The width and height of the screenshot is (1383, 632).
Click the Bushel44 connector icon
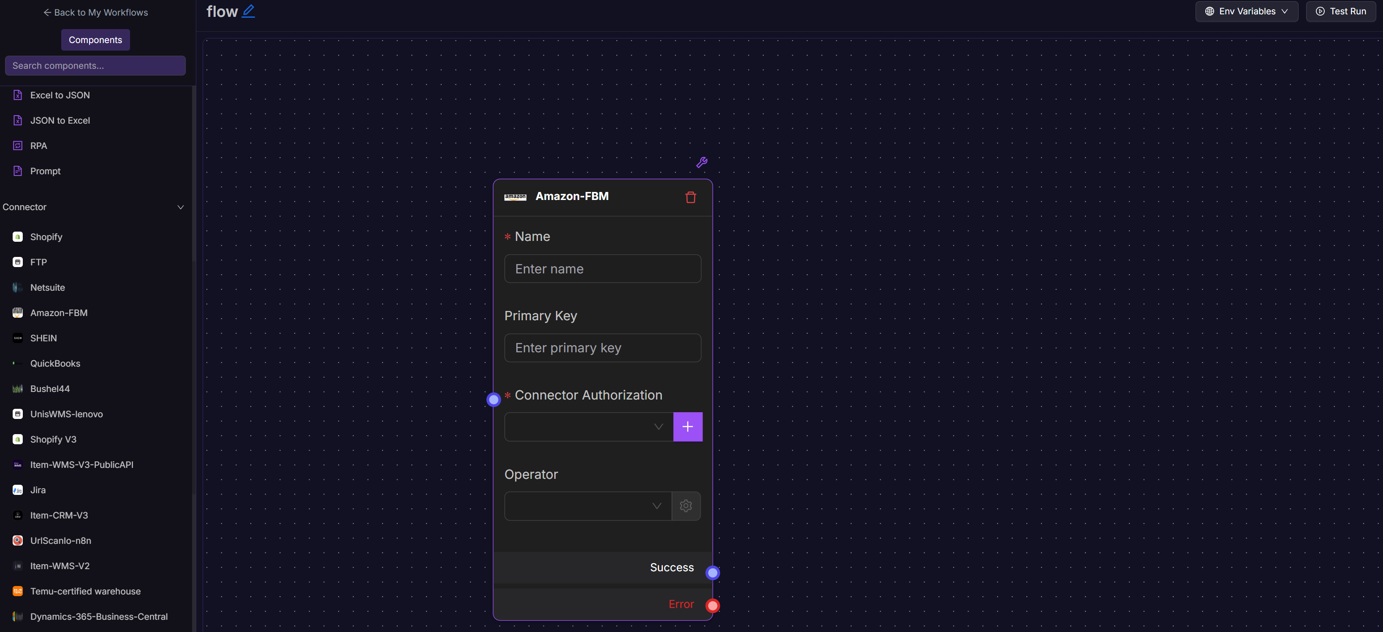click(x=18, y=389)
